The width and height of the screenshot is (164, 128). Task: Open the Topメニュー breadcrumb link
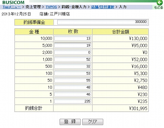pyautogui.click(x=12, y=7)
